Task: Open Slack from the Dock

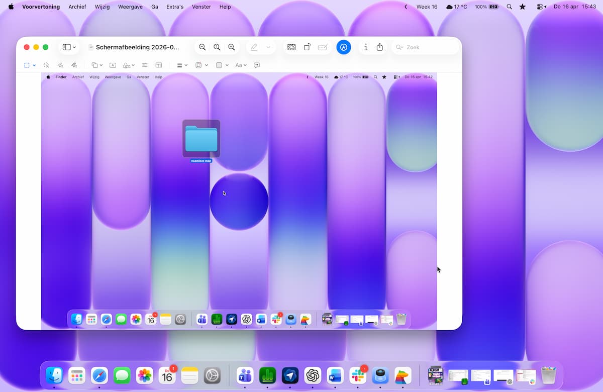Action: (358, 375)
